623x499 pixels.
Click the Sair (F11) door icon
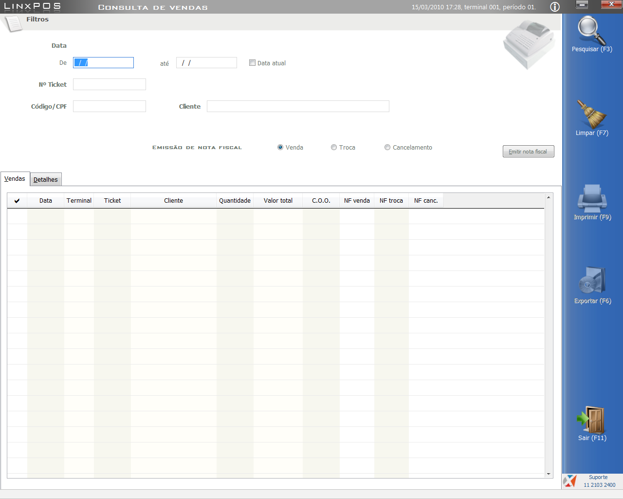pos(591,420)
